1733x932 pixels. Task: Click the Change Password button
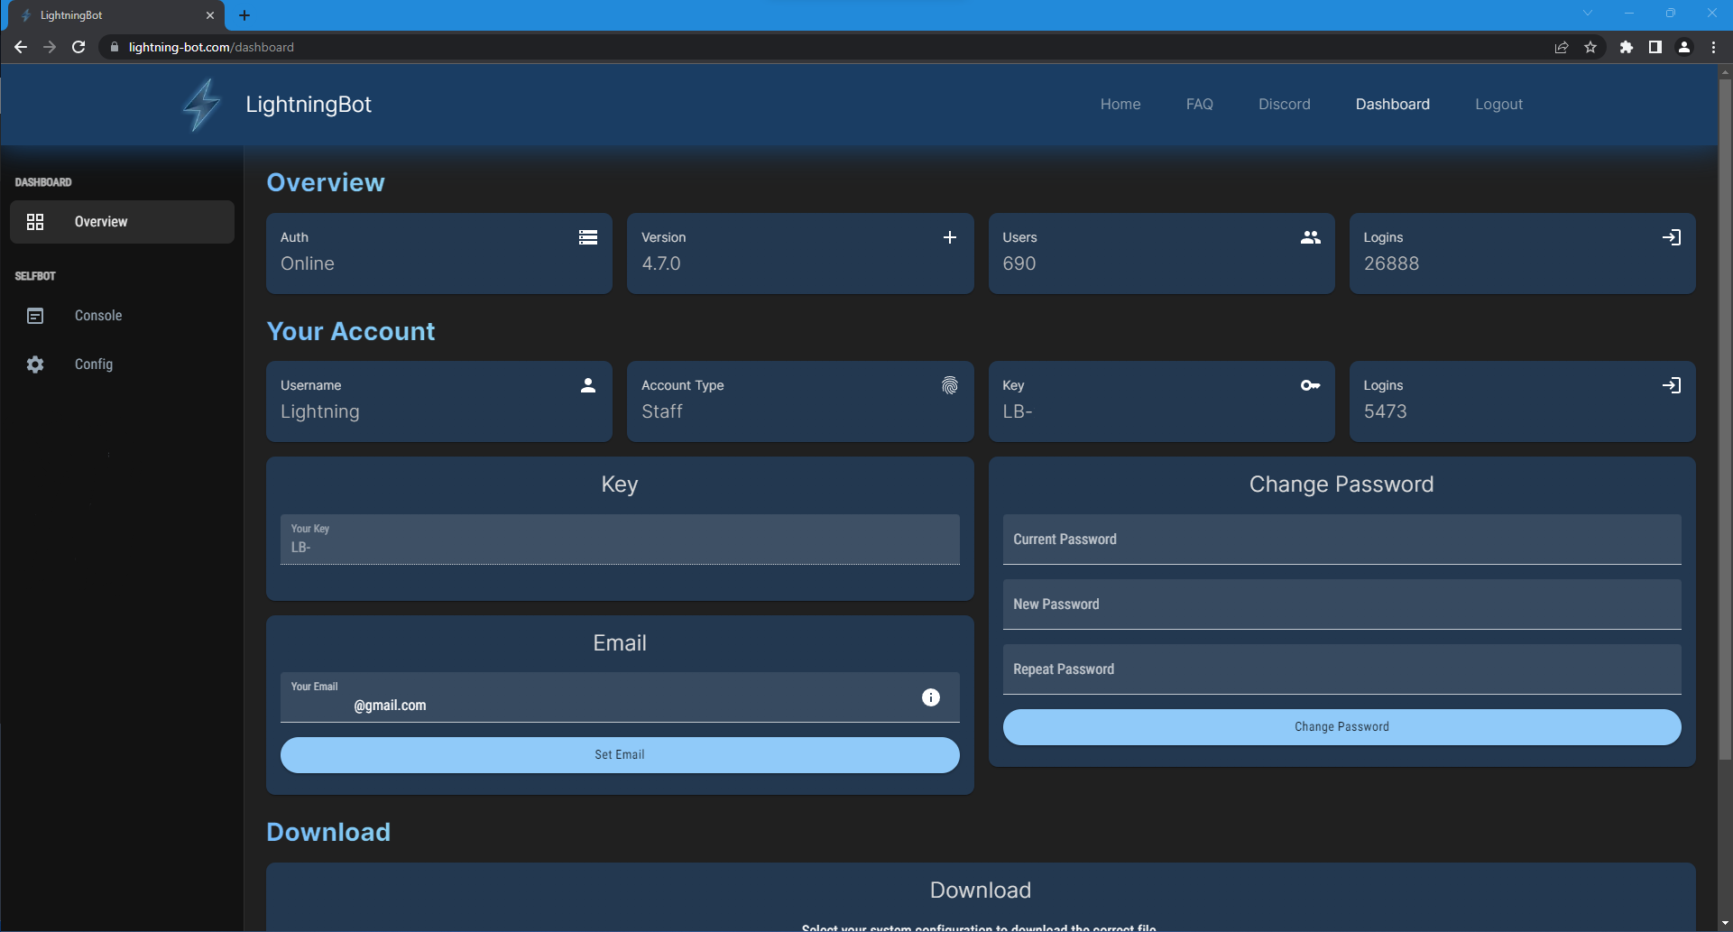pyautogui.click(x=1341, y=726)
